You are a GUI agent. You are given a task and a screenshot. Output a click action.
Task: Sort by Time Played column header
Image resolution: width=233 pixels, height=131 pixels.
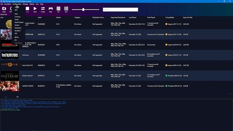click(x=151, y=17)
